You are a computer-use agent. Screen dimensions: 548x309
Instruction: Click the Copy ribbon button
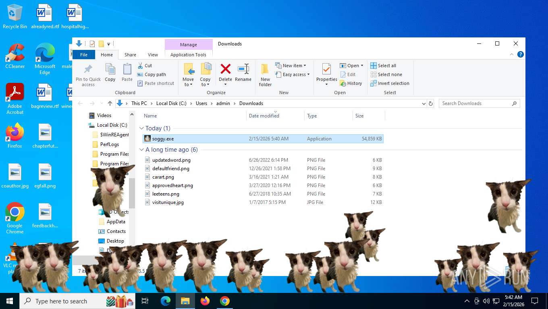(x=110, y=73)
